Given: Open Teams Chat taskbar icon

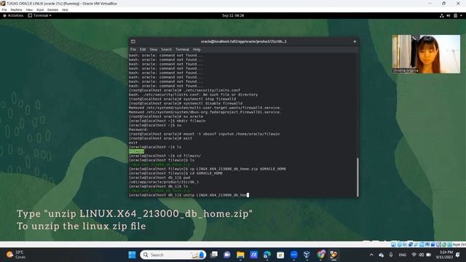Looking at the screenshot, I should [227, 255].
